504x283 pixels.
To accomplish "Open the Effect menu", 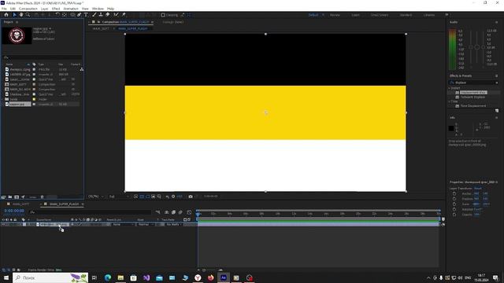I will pyautogui.click(x=56, y=9).
